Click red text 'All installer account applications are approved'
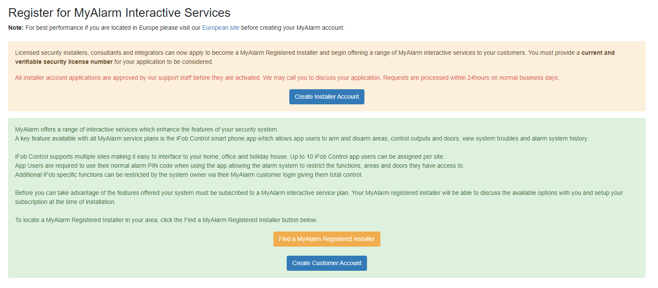Image resolution: width=658 pixels, height=288 pixels. point(287,78)
